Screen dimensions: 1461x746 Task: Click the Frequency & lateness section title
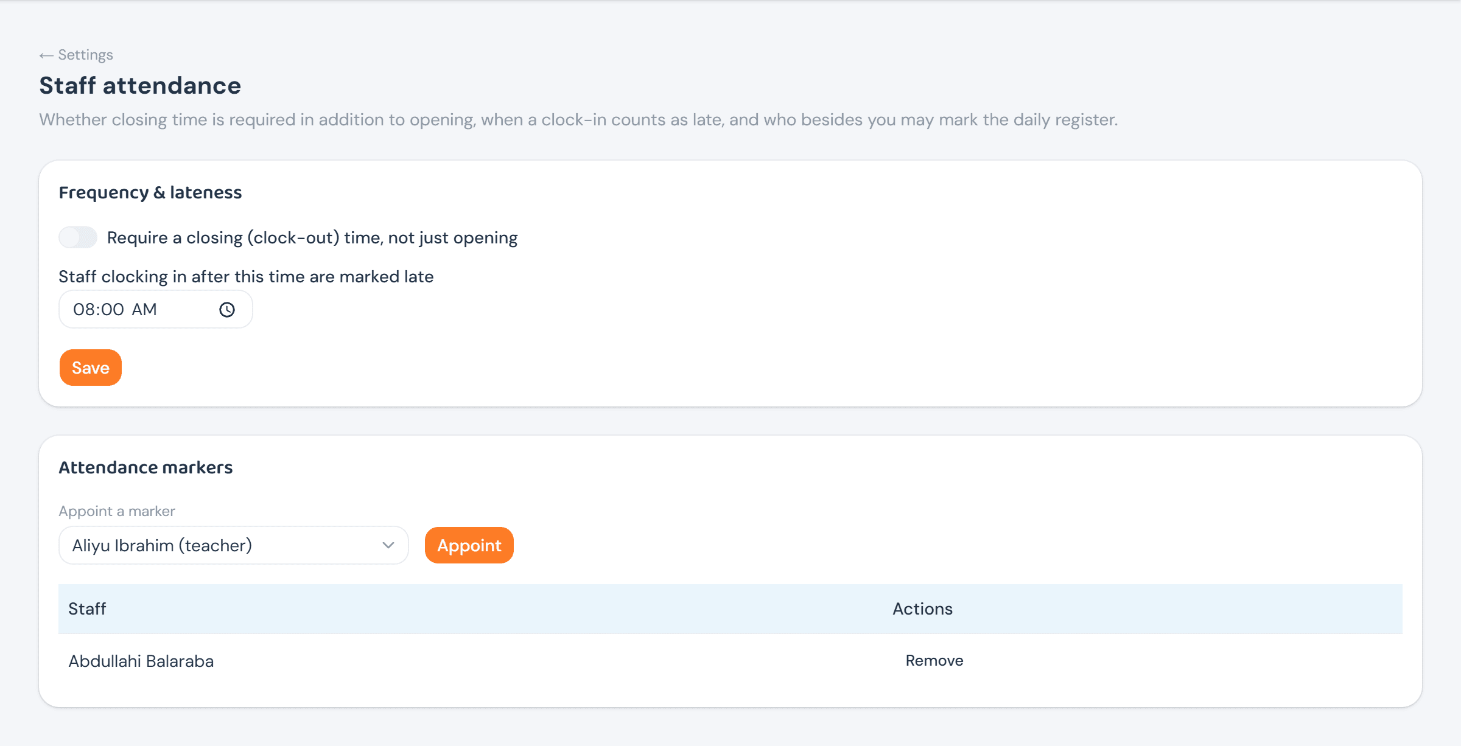click(150, 192)
